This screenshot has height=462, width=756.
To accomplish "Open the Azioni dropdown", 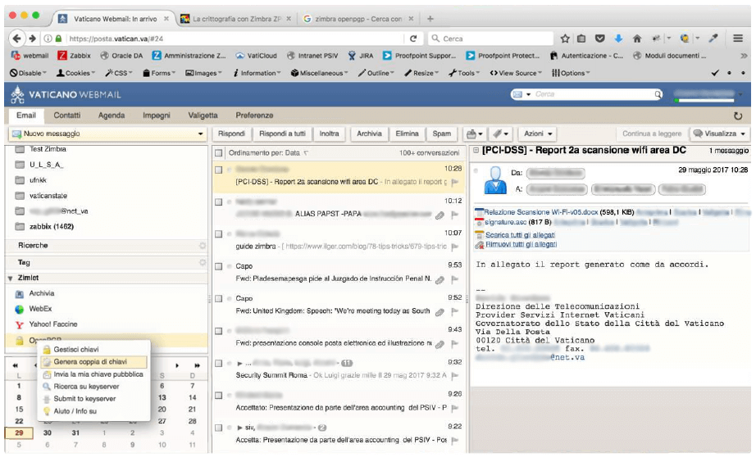I will (538, 134).
